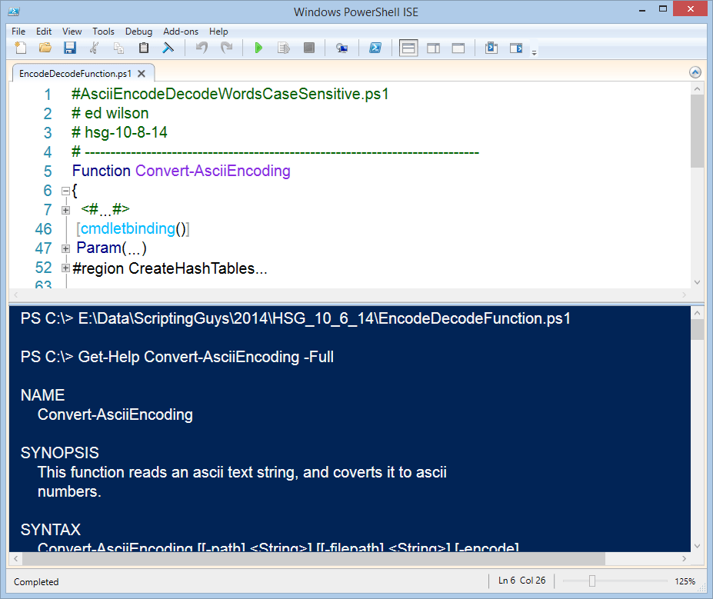Click the Get-Help Convert-AsciiEncoding command line
The height and width of the screenshot is (599, 713).
(x=177, y=357)
